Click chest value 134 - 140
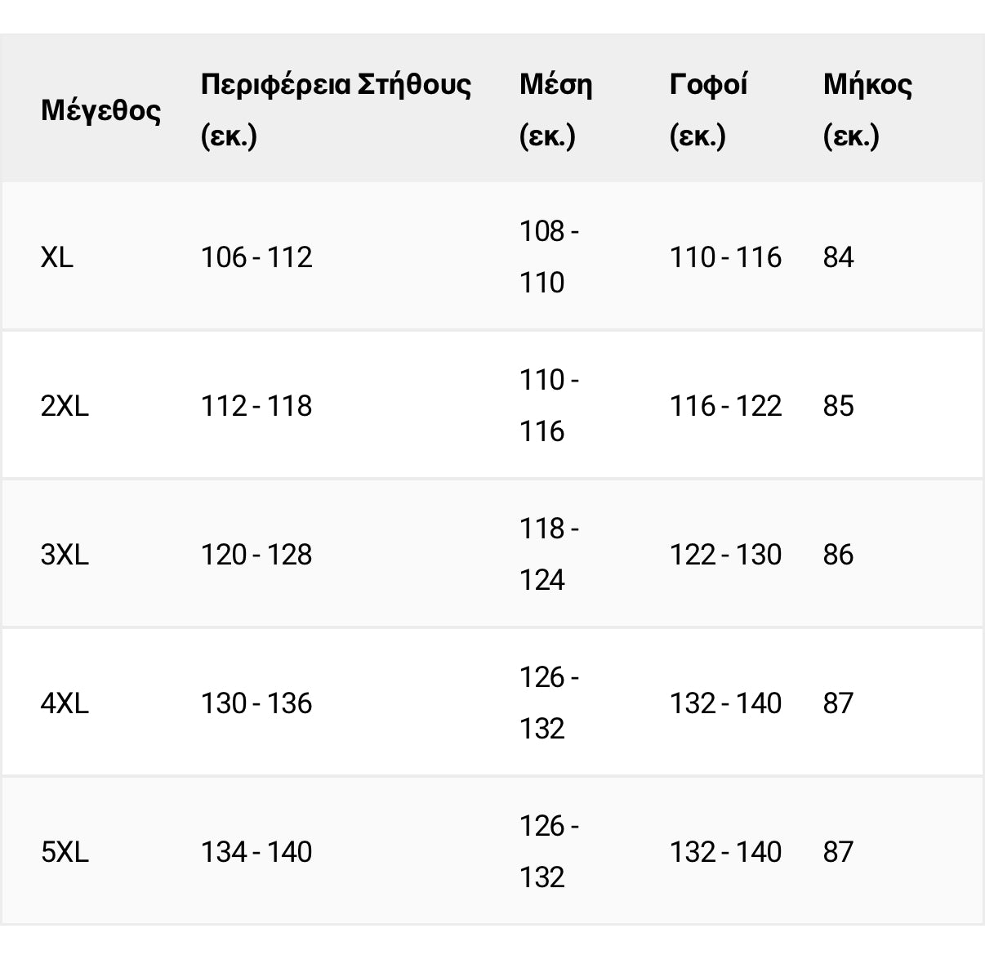Screen dimensions: 985x955 256,852
